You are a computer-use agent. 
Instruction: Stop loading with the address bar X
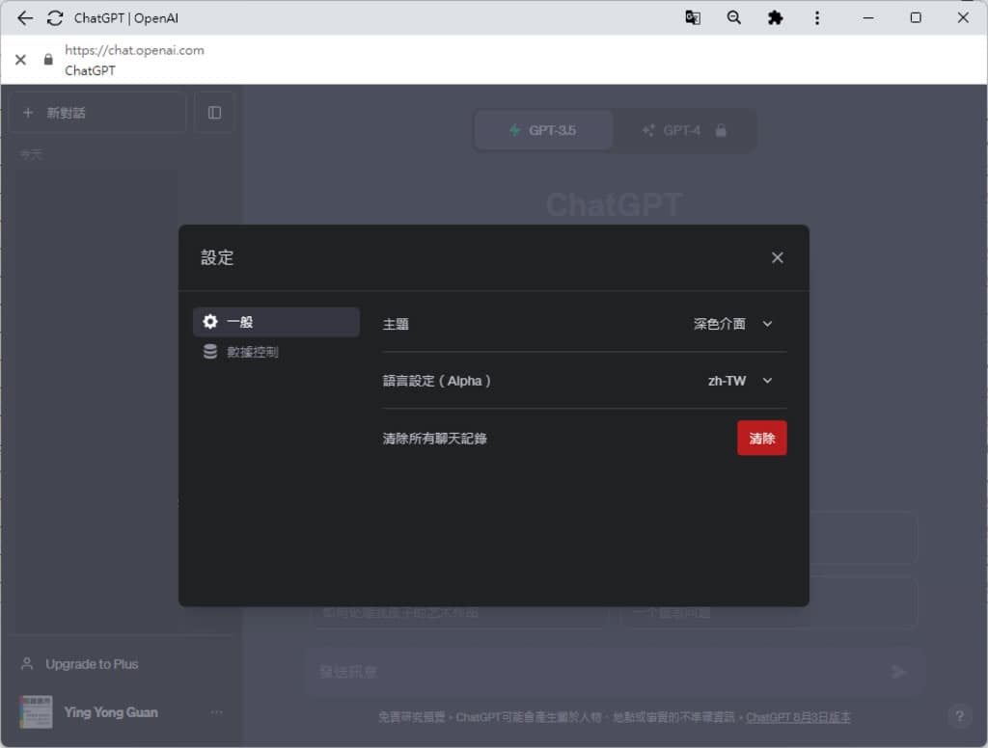[x=21, y=60]
